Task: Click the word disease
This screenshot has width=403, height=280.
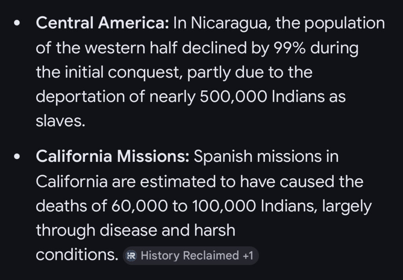Action: pyautogui.click(x=123, y=231)
